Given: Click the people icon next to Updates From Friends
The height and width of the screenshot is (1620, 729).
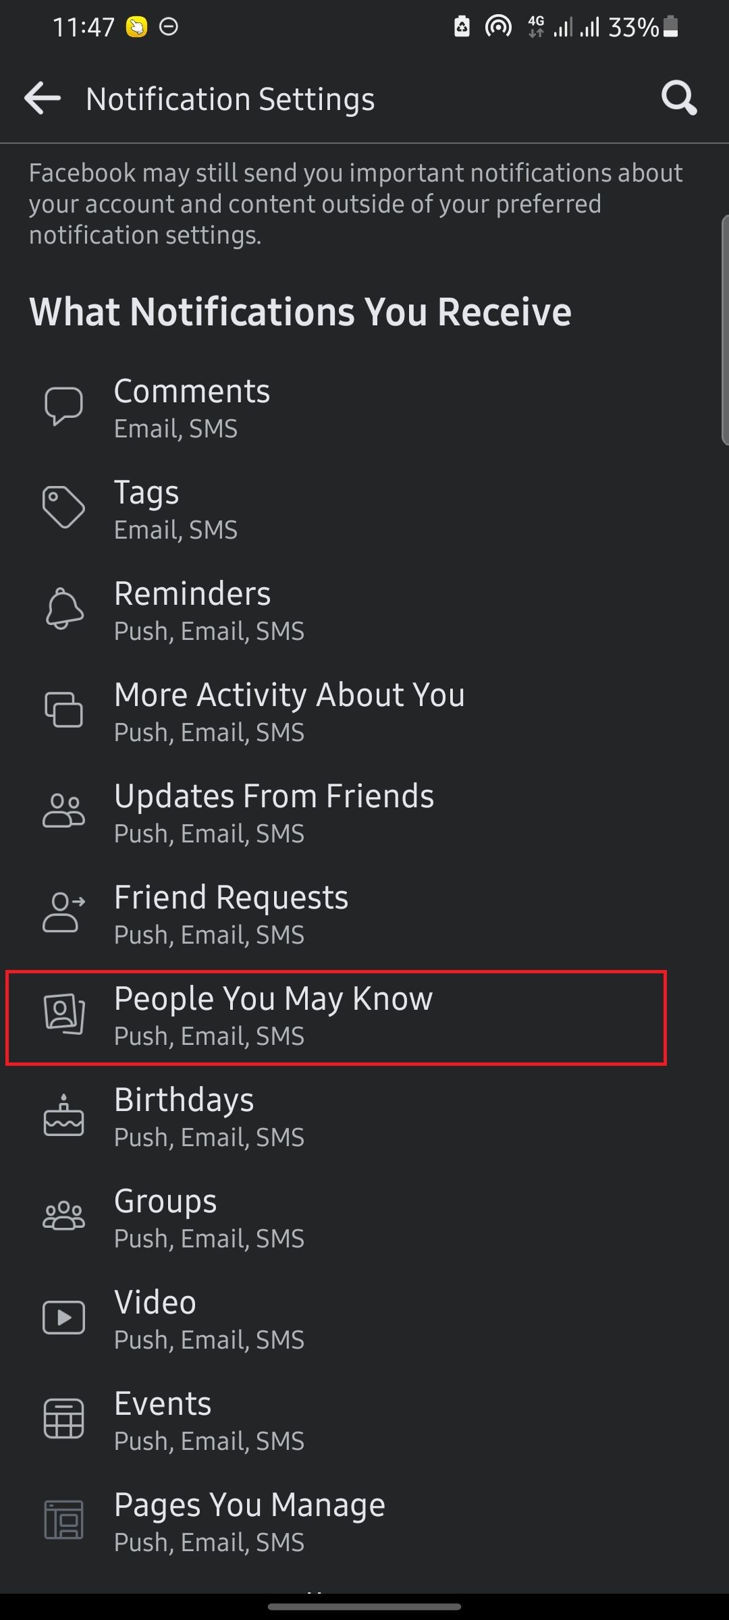Looking at the screenshot, I should tap(63, 810).
